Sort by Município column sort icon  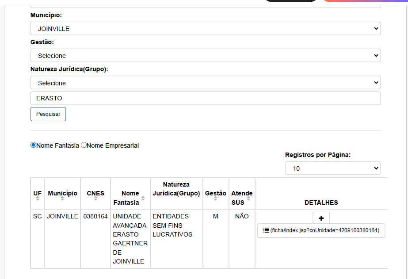62,199
